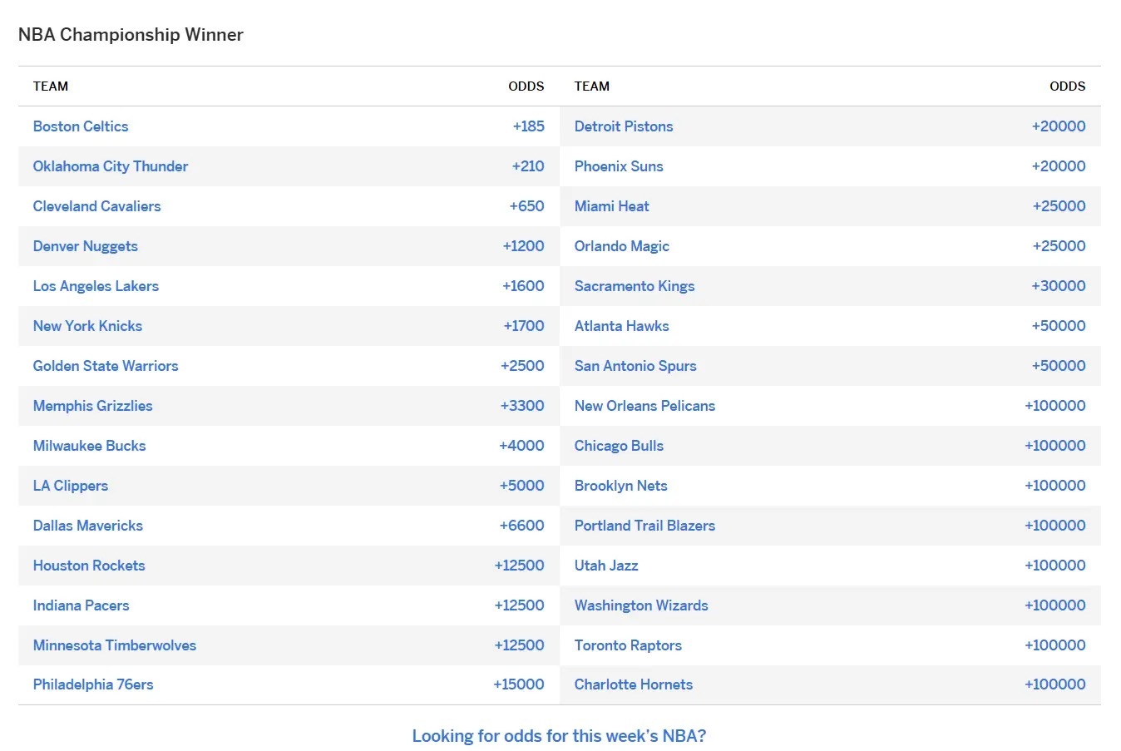Click the New Orleans Pelicans link
Viewport: 1121px width, 751px height.
tap(645, 406)
